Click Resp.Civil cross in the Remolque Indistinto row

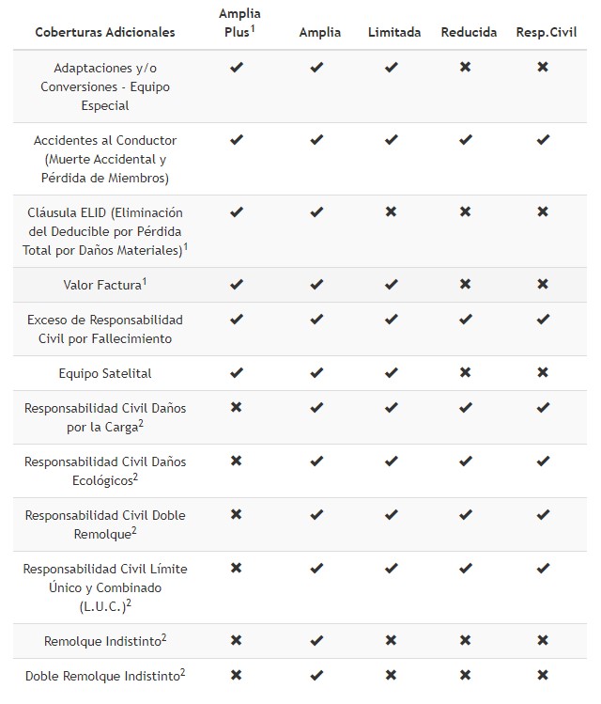point(543,639)
